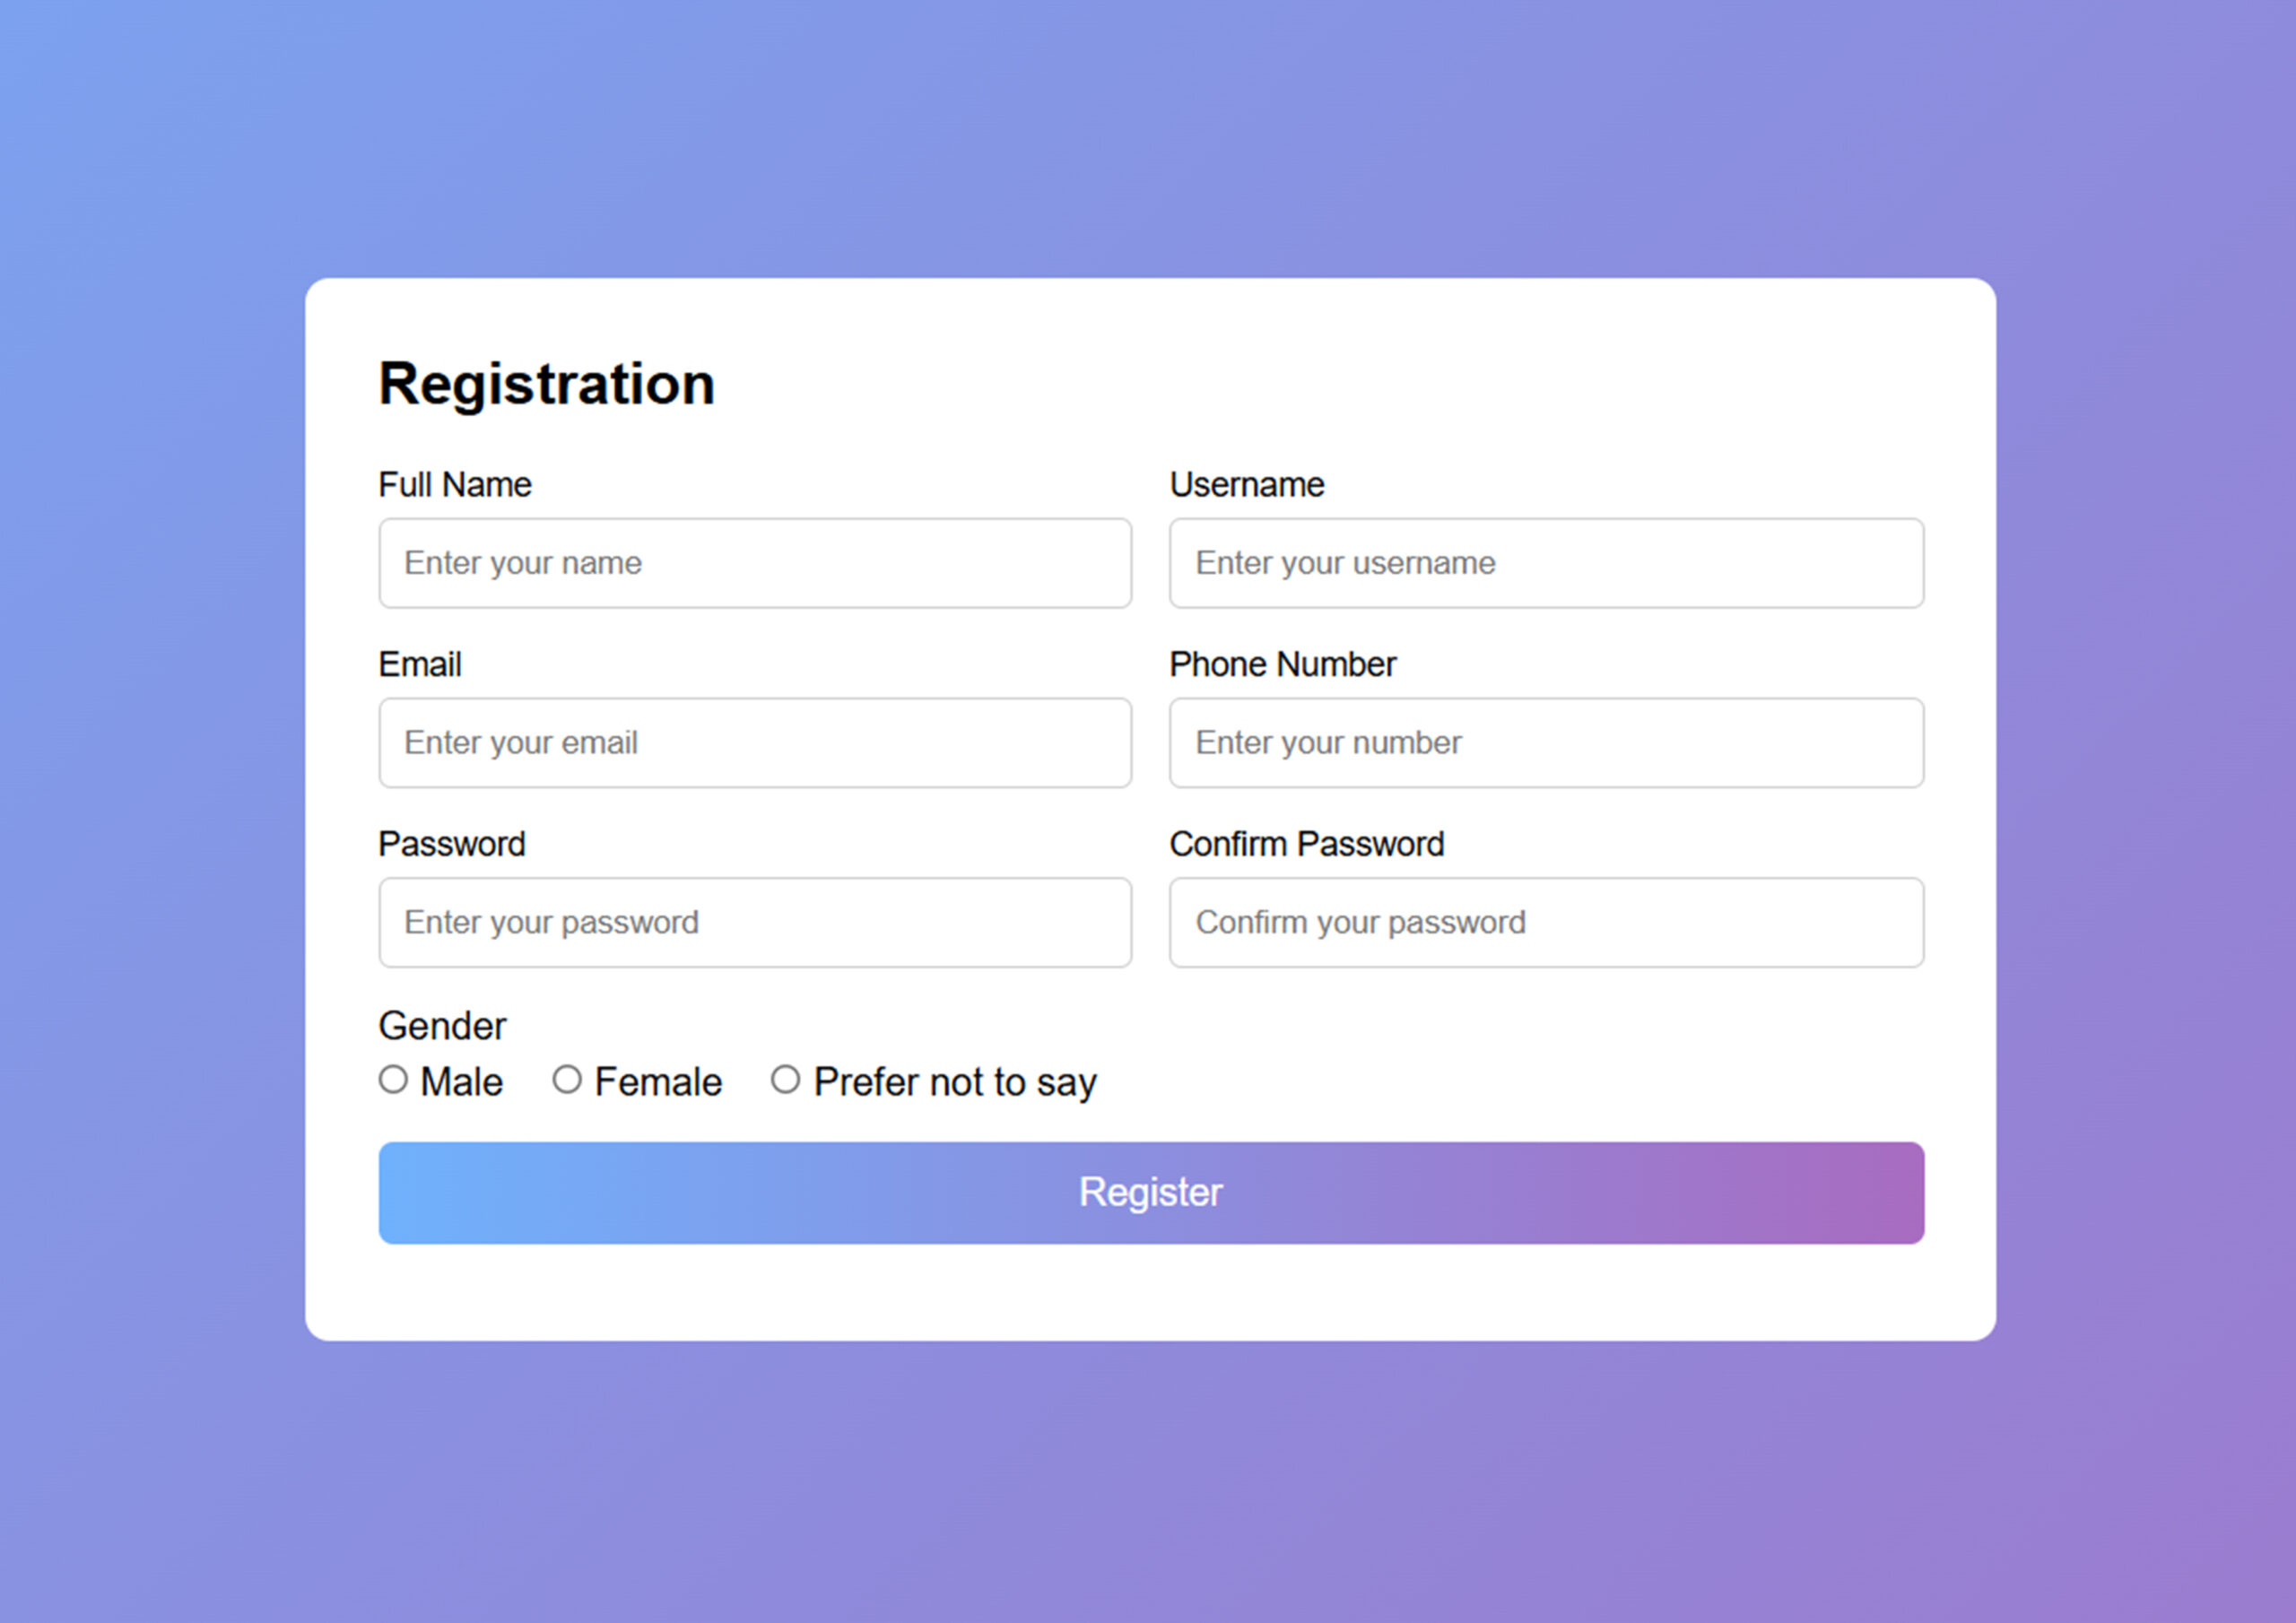The height and width of the screenshot is (1623, 2296).
Task: Click the Email label
Action: [419, 664]
